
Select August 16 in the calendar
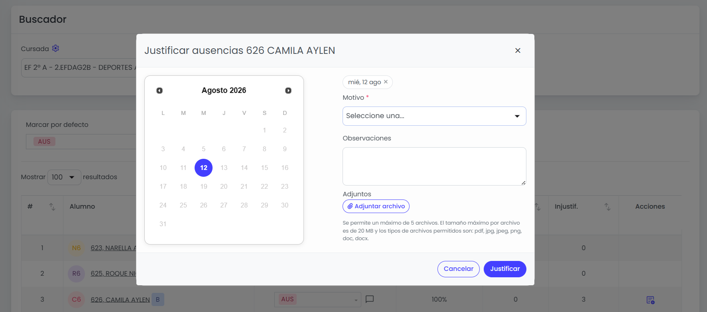[x=285, y=168]
